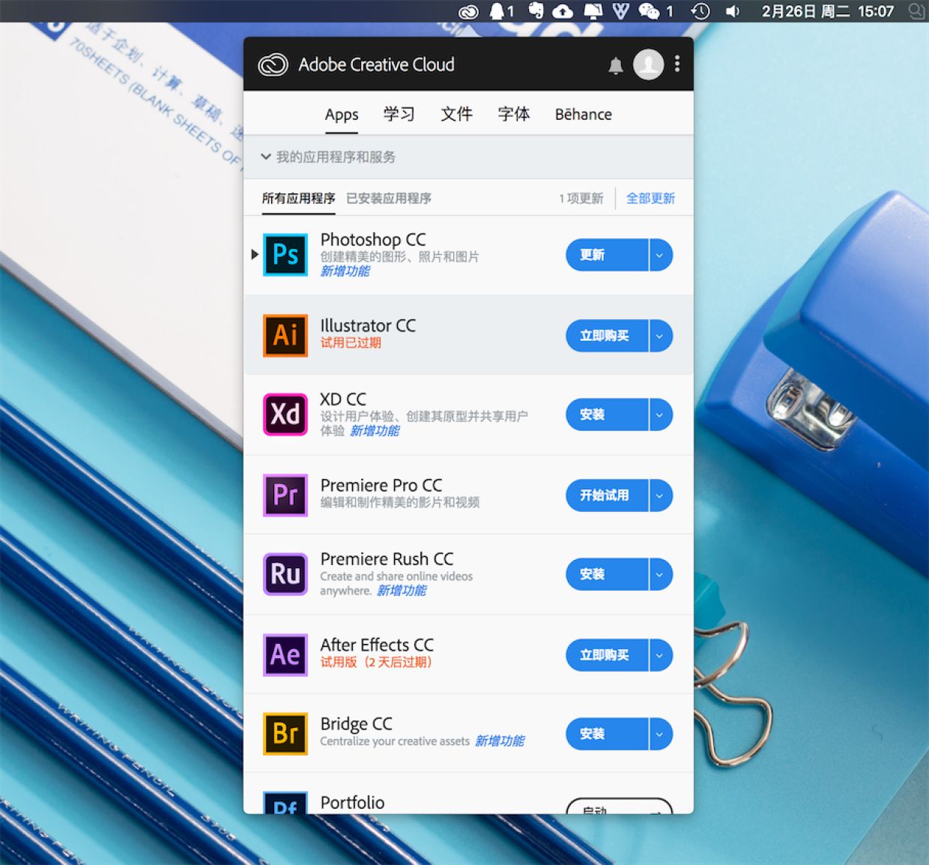Viewport: 929px width, 865px height.
Task: Click the Premiere Rush Ru app icon
Action: pos(285,574)
